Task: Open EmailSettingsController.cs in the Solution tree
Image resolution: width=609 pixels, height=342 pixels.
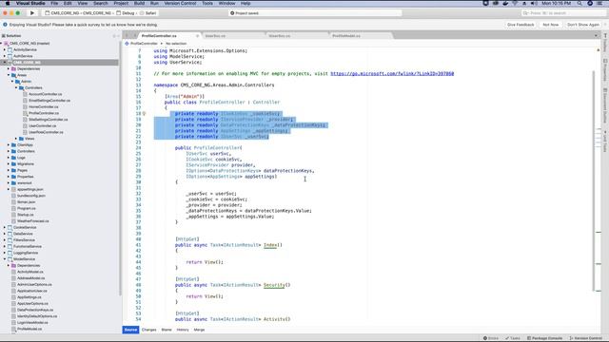Action: click(49, 101)
